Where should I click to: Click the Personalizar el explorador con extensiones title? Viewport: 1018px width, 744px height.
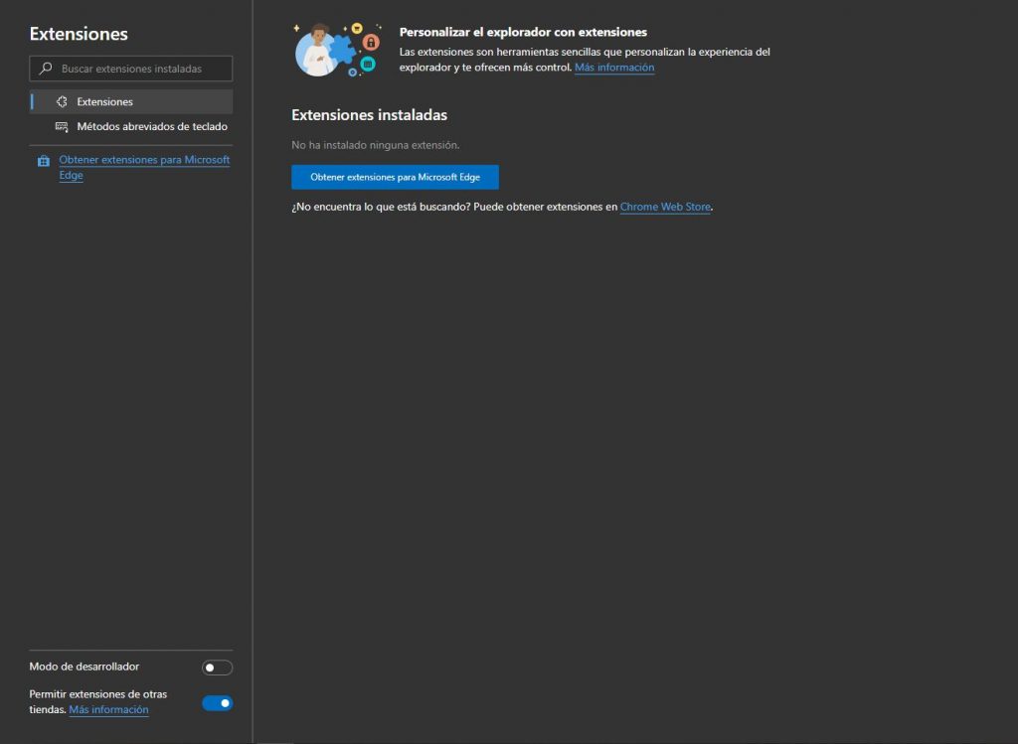pyautogui.click(x=523, y=32)
